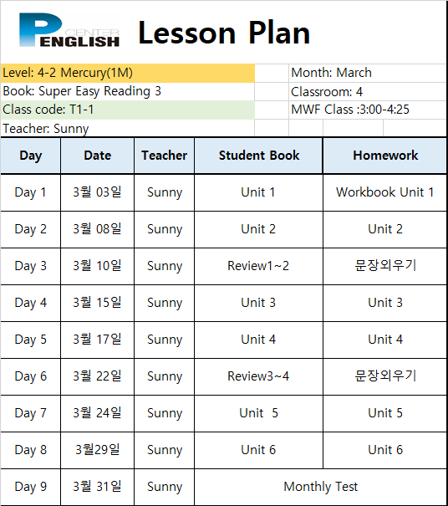Click the Date column header
The height and width of the screenshot is (506, 448).
click(97, 156)
